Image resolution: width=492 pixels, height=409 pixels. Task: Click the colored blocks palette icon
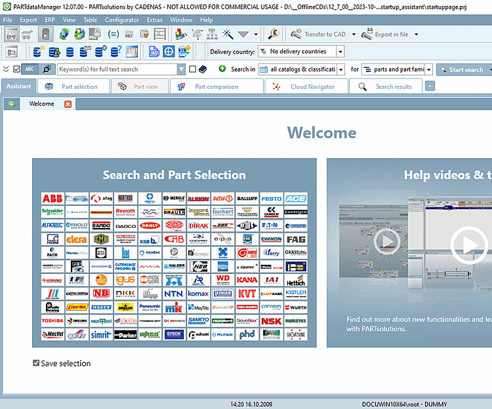(x=181, y=34)
